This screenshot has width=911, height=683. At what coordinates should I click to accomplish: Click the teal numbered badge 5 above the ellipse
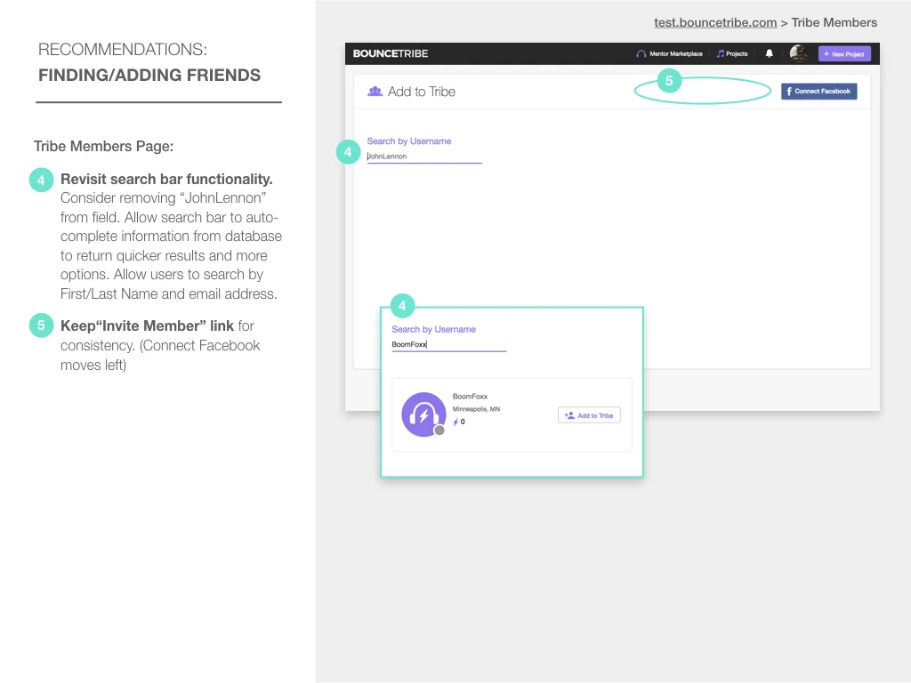(668, 81)
